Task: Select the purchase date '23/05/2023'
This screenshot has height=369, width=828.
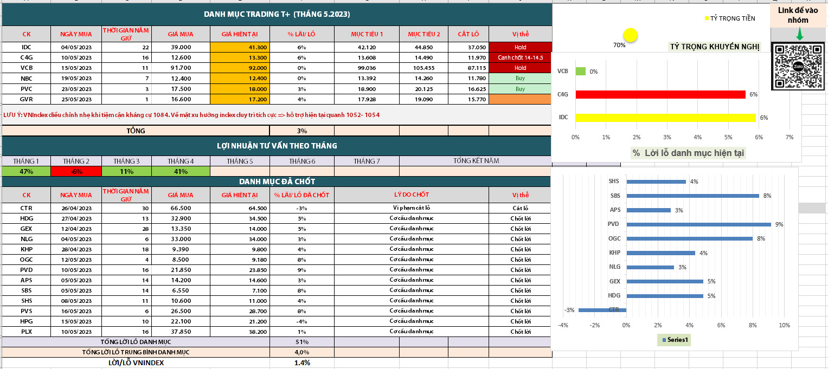Action: pyautogui.click(x=76, y=89)
